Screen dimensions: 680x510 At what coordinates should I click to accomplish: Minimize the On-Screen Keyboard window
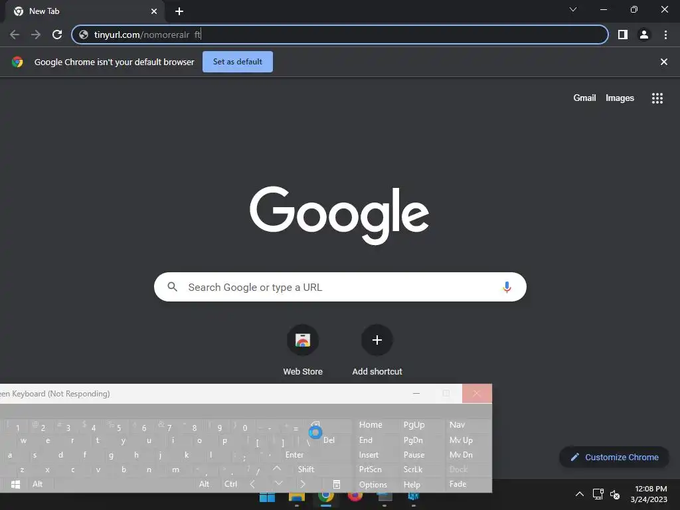coord(416,393)
